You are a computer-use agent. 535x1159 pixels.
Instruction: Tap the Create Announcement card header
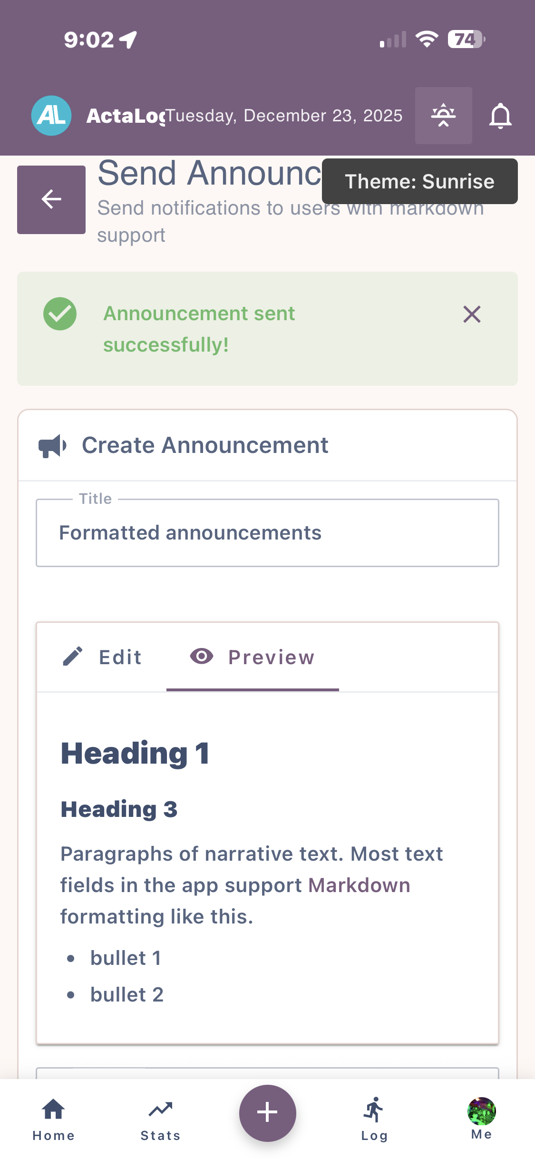(x=204, y=446)
